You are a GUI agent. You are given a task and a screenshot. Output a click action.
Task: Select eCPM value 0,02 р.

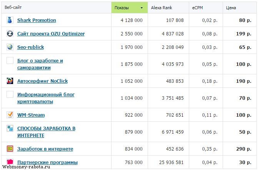click(x=210, y=20)
